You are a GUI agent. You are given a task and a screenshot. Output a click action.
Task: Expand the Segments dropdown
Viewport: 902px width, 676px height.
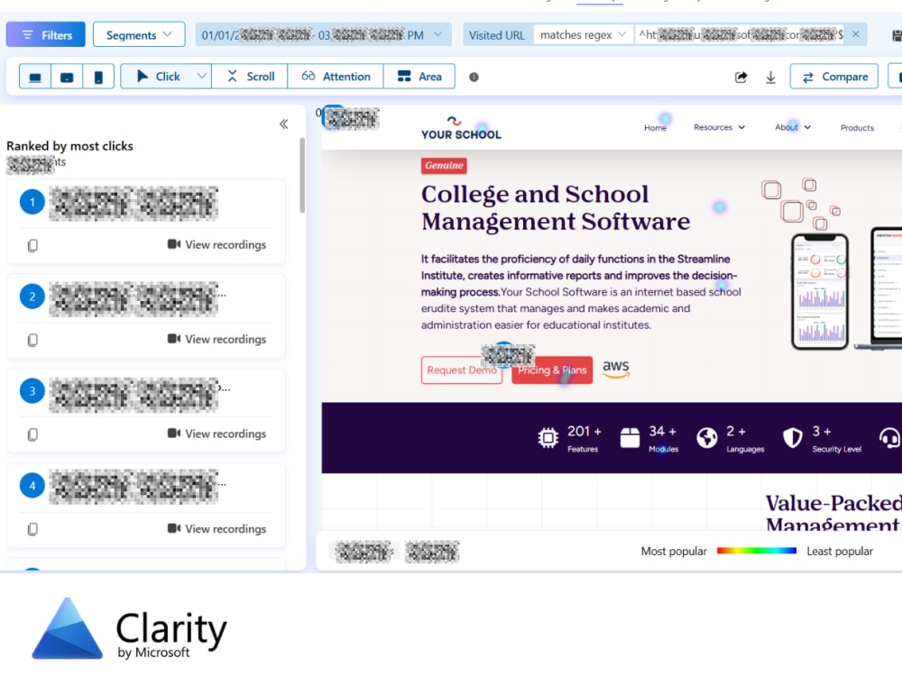139,35
